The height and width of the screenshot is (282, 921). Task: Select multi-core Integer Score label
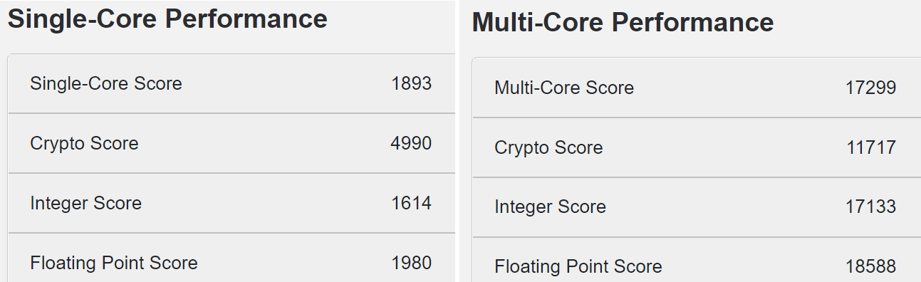(550, 207)
